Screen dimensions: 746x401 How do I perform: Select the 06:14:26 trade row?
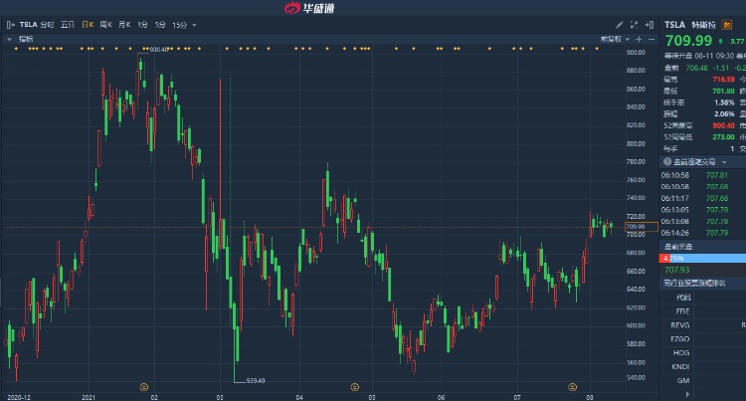click(x=703, y=233)
